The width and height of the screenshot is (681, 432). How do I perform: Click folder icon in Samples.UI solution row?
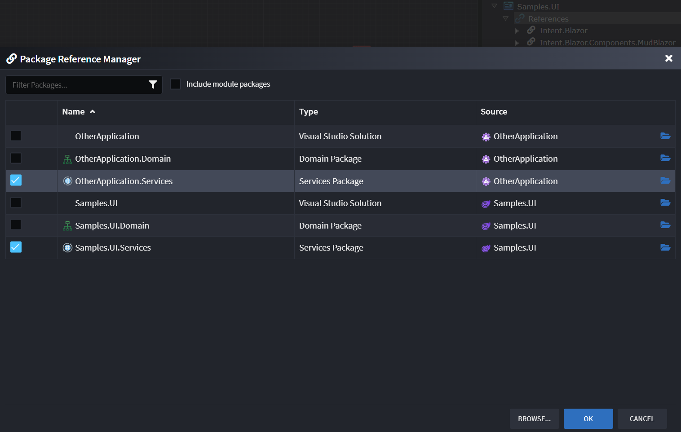[665, 203]
